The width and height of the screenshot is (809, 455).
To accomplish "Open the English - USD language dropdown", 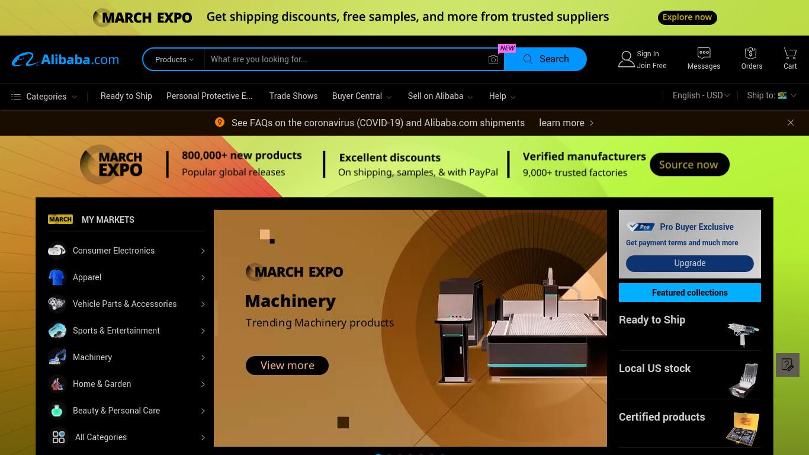I will [701, 95].
